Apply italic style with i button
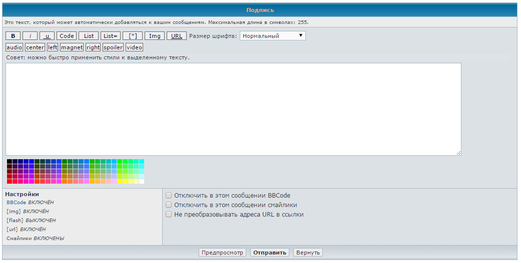The width and height of the screenshot is (521, 263). [30, 36]
